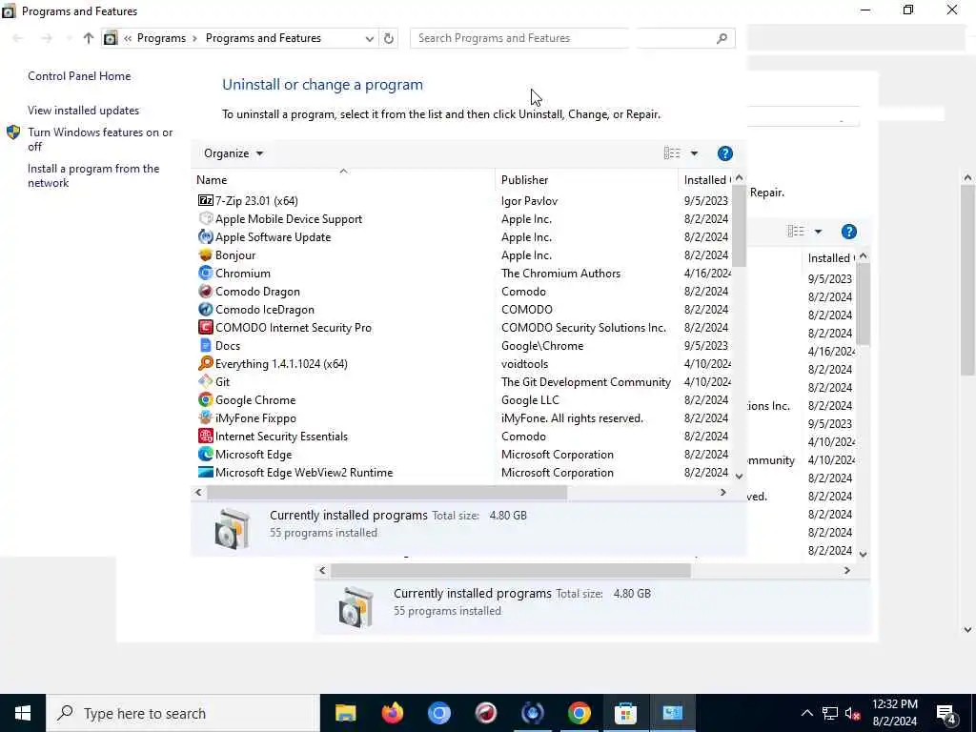Click the help icon in the background window
Screen dimensions: 976x732
pos(849,232)
